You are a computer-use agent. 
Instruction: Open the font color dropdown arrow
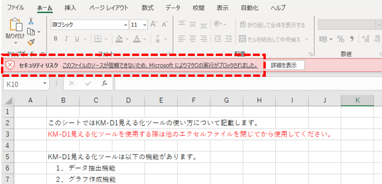145,39
